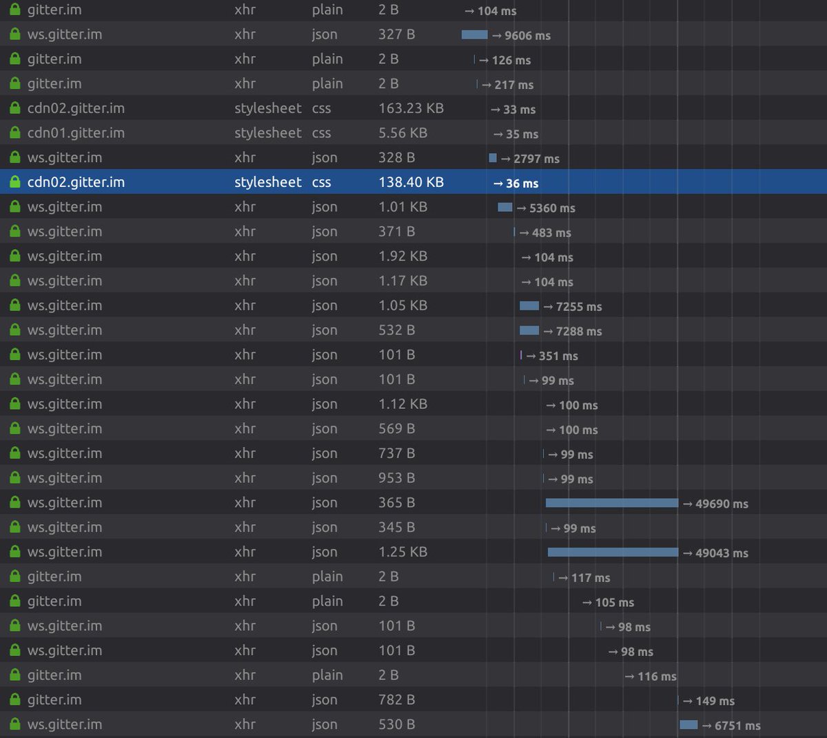Click the '737 B' size cell
This screenshot has height=738, width=827.
(x=396, y=453)
